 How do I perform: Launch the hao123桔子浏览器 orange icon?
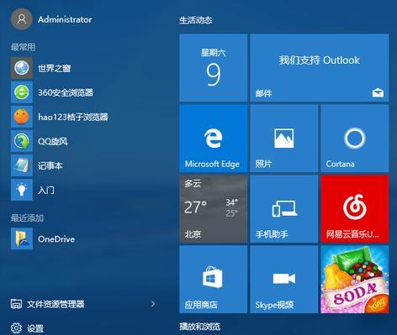pyautogui.click(x=22, y=117)
